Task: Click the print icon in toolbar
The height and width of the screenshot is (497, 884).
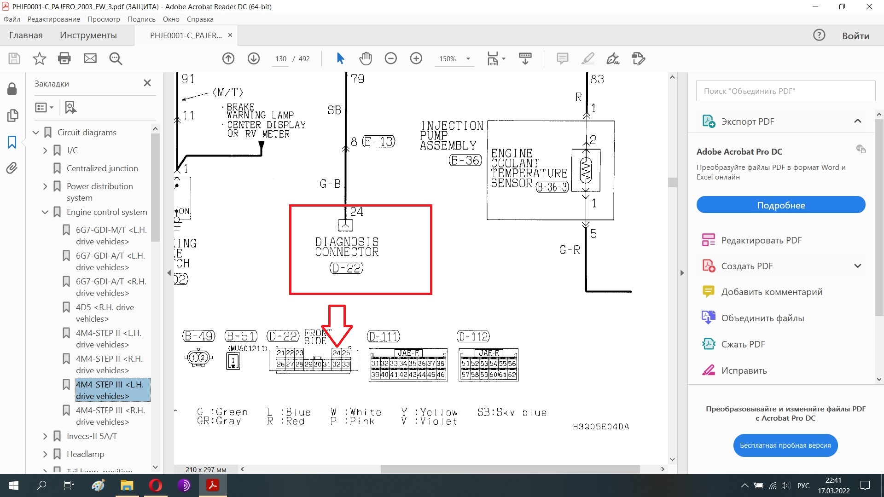Action: (64, 58)
